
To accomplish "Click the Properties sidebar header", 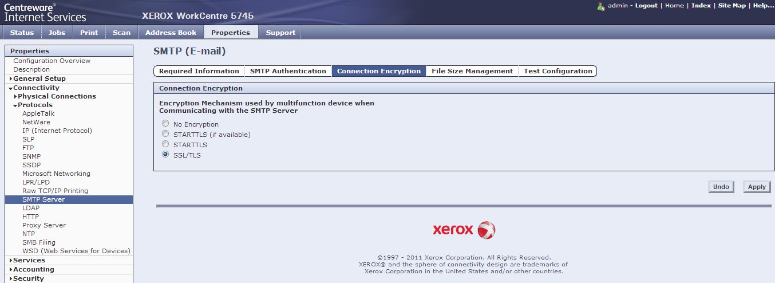I will pyautogui.click(x=69, y=51).
